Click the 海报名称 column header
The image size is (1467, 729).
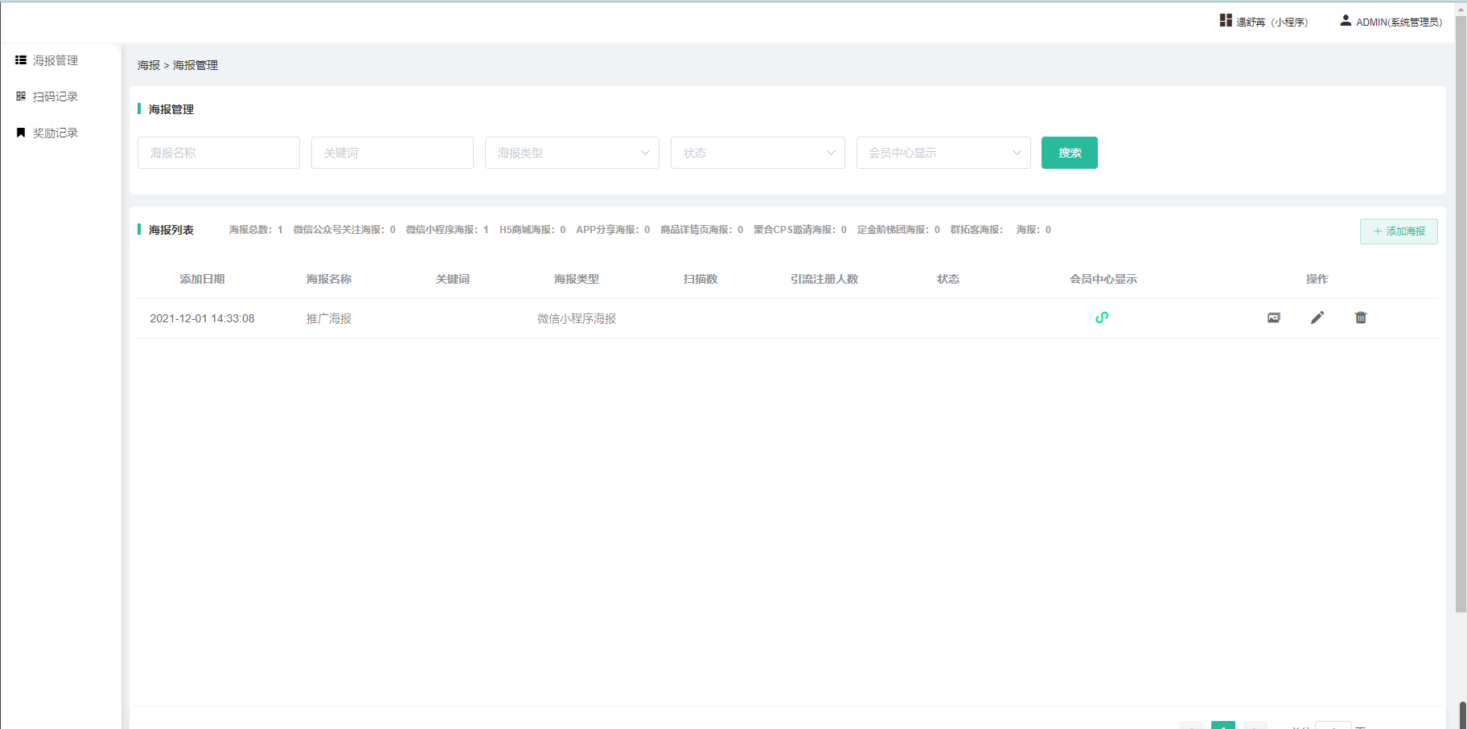tap(329, 279)
